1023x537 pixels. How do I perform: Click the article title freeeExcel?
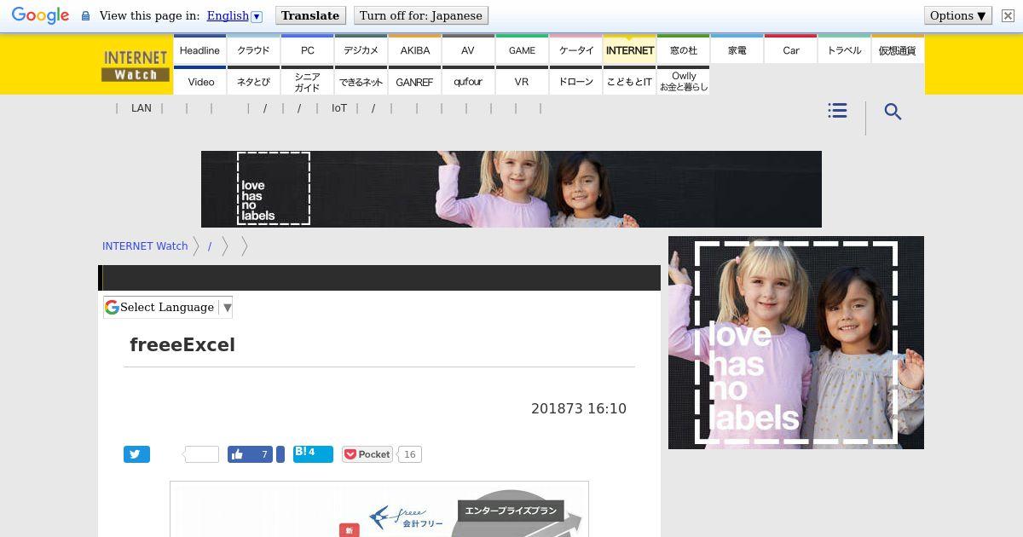[x=182, y=344]
